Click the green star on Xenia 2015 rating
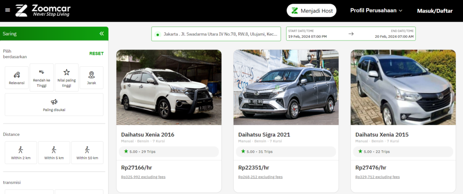The image size is (463, 194). (x=360, y=151)
